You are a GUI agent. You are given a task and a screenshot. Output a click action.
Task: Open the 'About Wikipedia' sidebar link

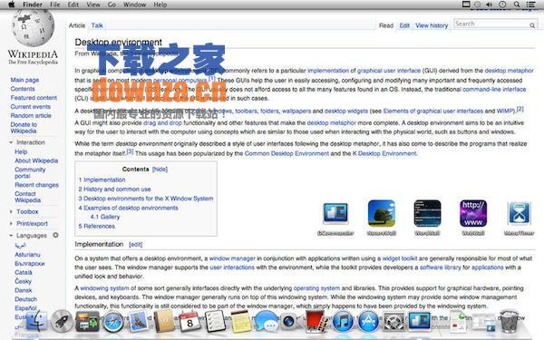point(36,160)
